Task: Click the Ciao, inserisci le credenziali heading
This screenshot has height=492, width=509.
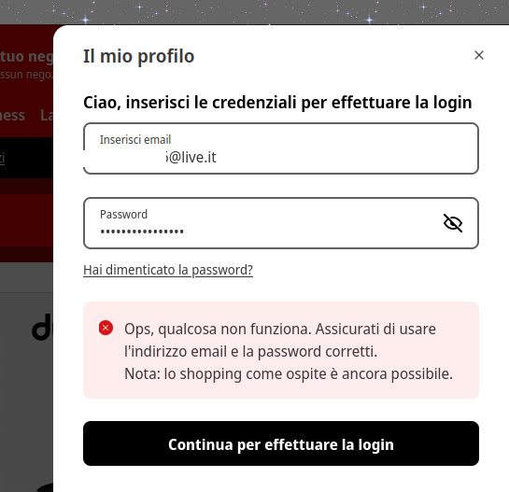Action: tap(277, 103)
